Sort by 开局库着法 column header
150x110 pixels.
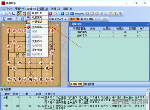coord(79,29)
